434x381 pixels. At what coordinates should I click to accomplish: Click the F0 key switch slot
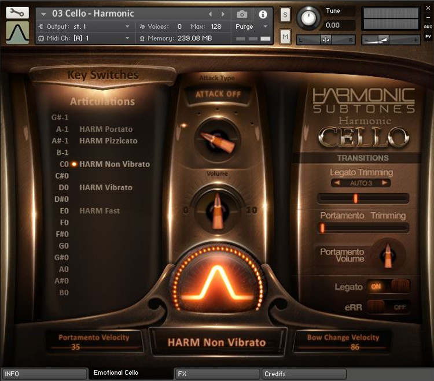click(64, 223)
